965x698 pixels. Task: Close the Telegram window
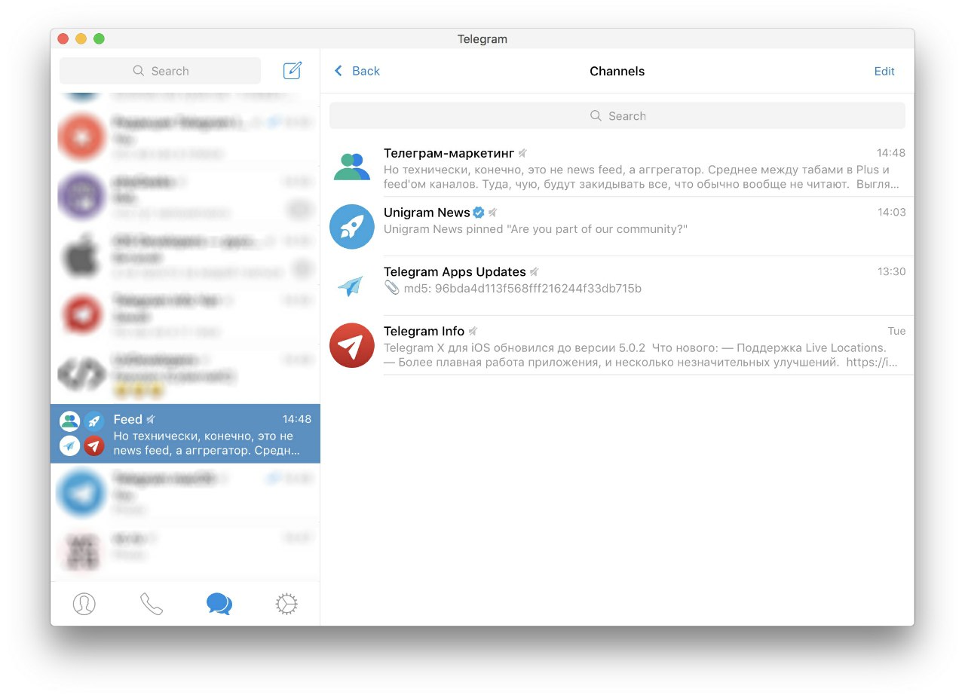point(63,39)
